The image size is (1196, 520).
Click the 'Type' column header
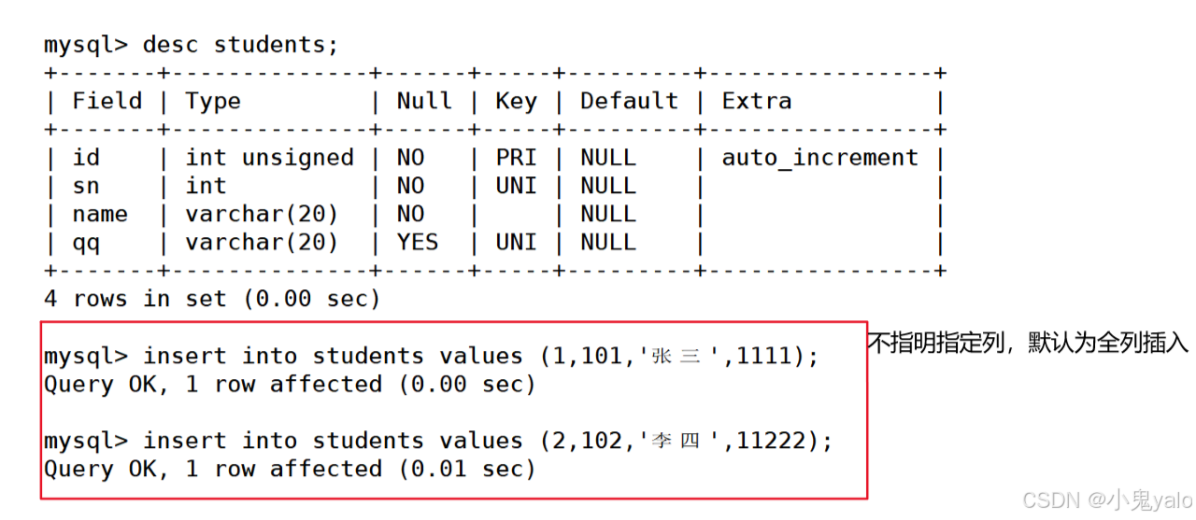coord(213,101)
